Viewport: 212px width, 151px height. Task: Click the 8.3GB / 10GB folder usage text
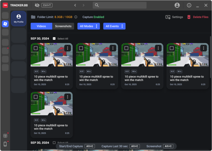click(63, 17)
